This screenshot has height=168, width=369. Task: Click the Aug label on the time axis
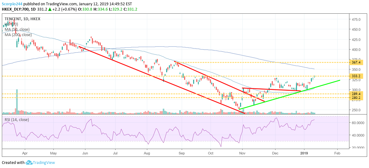pos(147,153)
